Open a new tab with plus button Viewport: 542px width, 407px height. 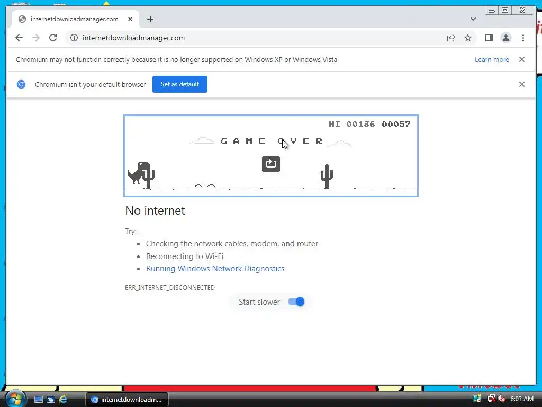click(150, 19)
